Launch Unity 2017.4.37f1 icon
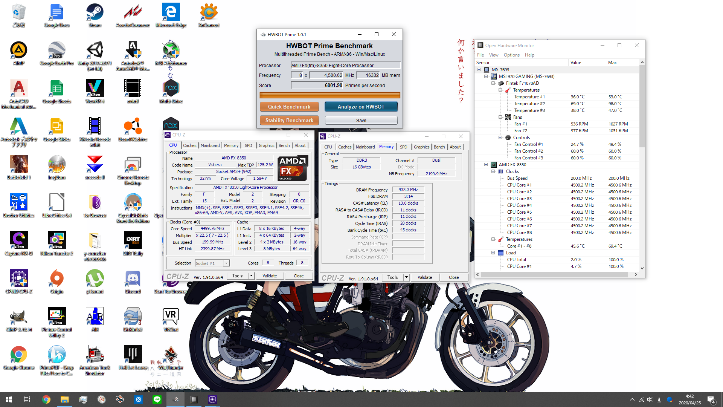The width and height of the screenshot is (723, 407). click(95, 56)
